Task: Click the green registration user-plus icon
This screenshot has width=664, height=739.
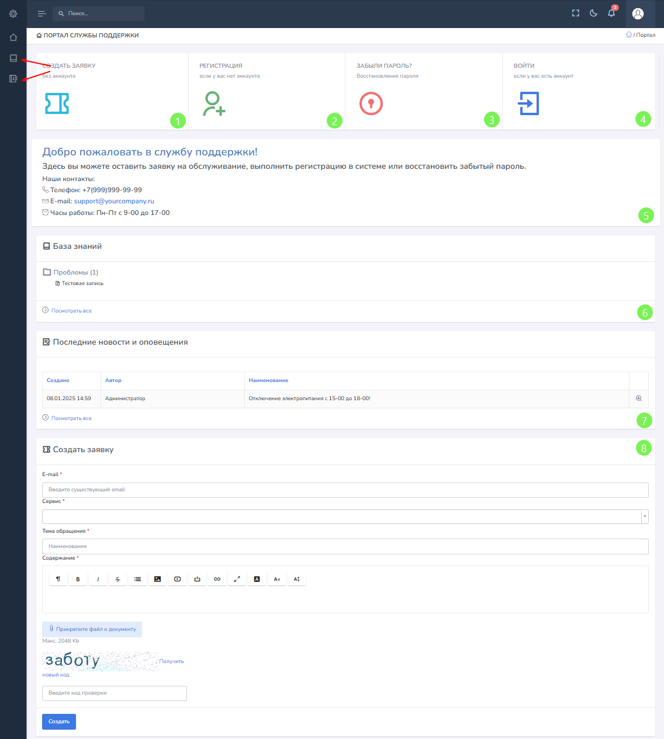Action: point(214,103)
